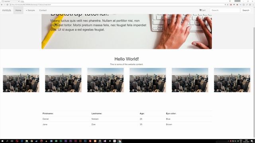255x143 pixels.
Task: Open File Explorer from the taskbar
Action: [27, 141]
